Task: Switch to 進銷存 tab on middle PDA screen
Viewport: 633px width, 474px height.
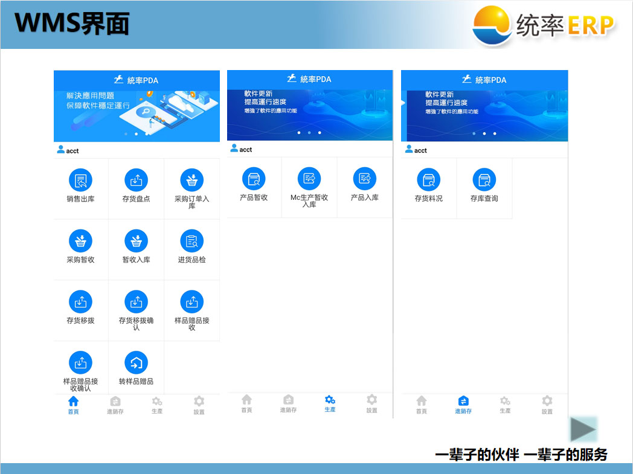Action: [x=288, y=404]
